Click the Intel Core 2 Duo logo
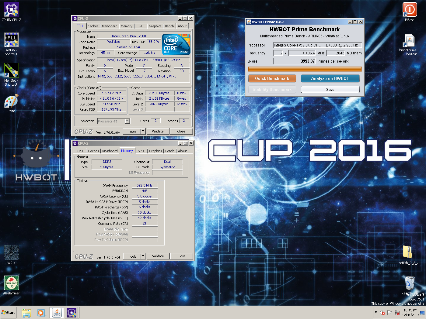Image resolution: width=426 pixels, height=319 pixels. [x=176, y=44]
